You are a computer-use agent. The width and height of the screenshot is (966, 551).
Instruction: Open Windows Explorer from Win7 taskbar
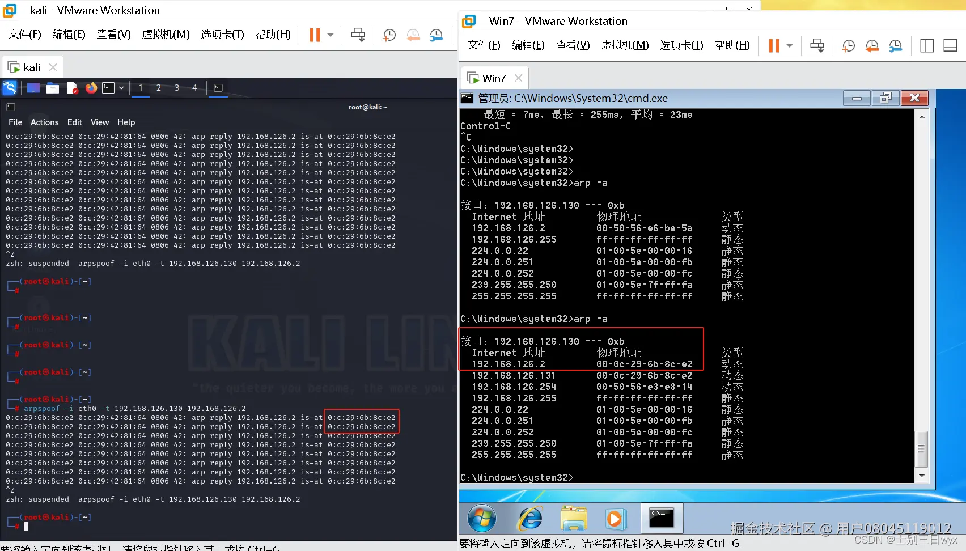[573, 519]
